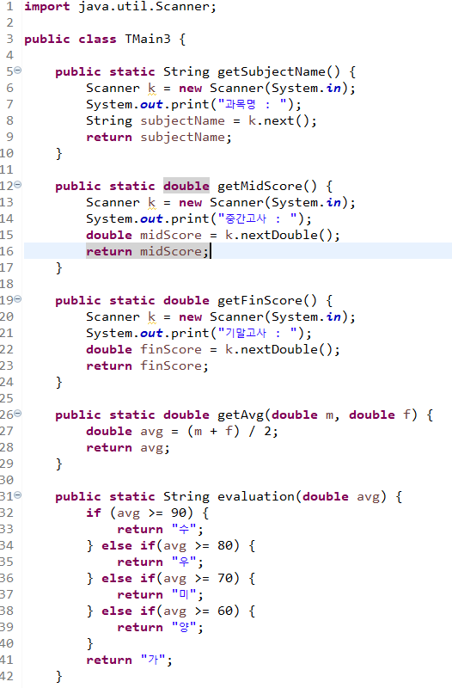
Task: Click the "과목명 : " string literal
Action: (253, 104)
